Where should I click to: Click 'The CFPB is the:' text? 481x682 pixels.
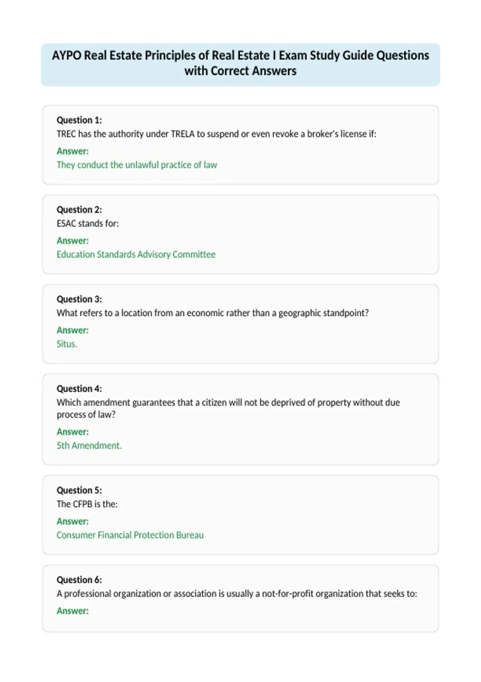pyautogui.click(x=87, y=504)
